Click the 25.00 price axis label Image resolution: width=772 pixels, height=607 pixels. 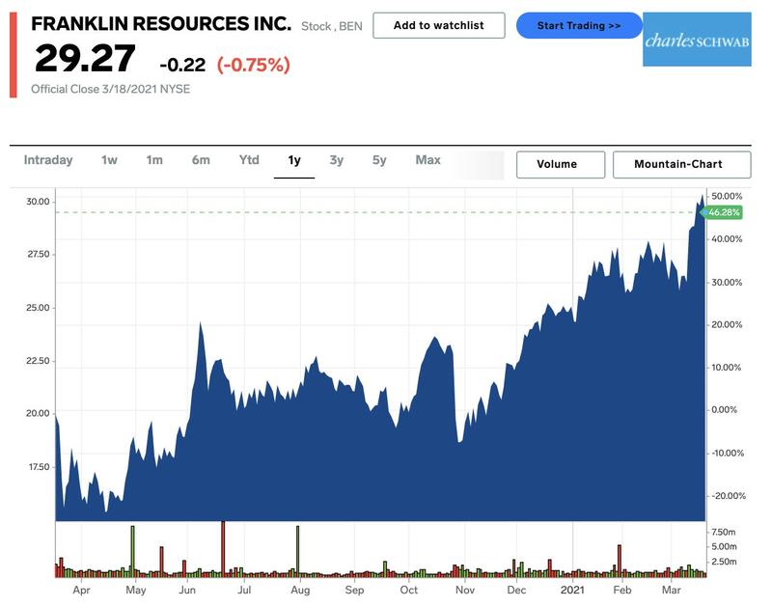click(x=38, y=308)
